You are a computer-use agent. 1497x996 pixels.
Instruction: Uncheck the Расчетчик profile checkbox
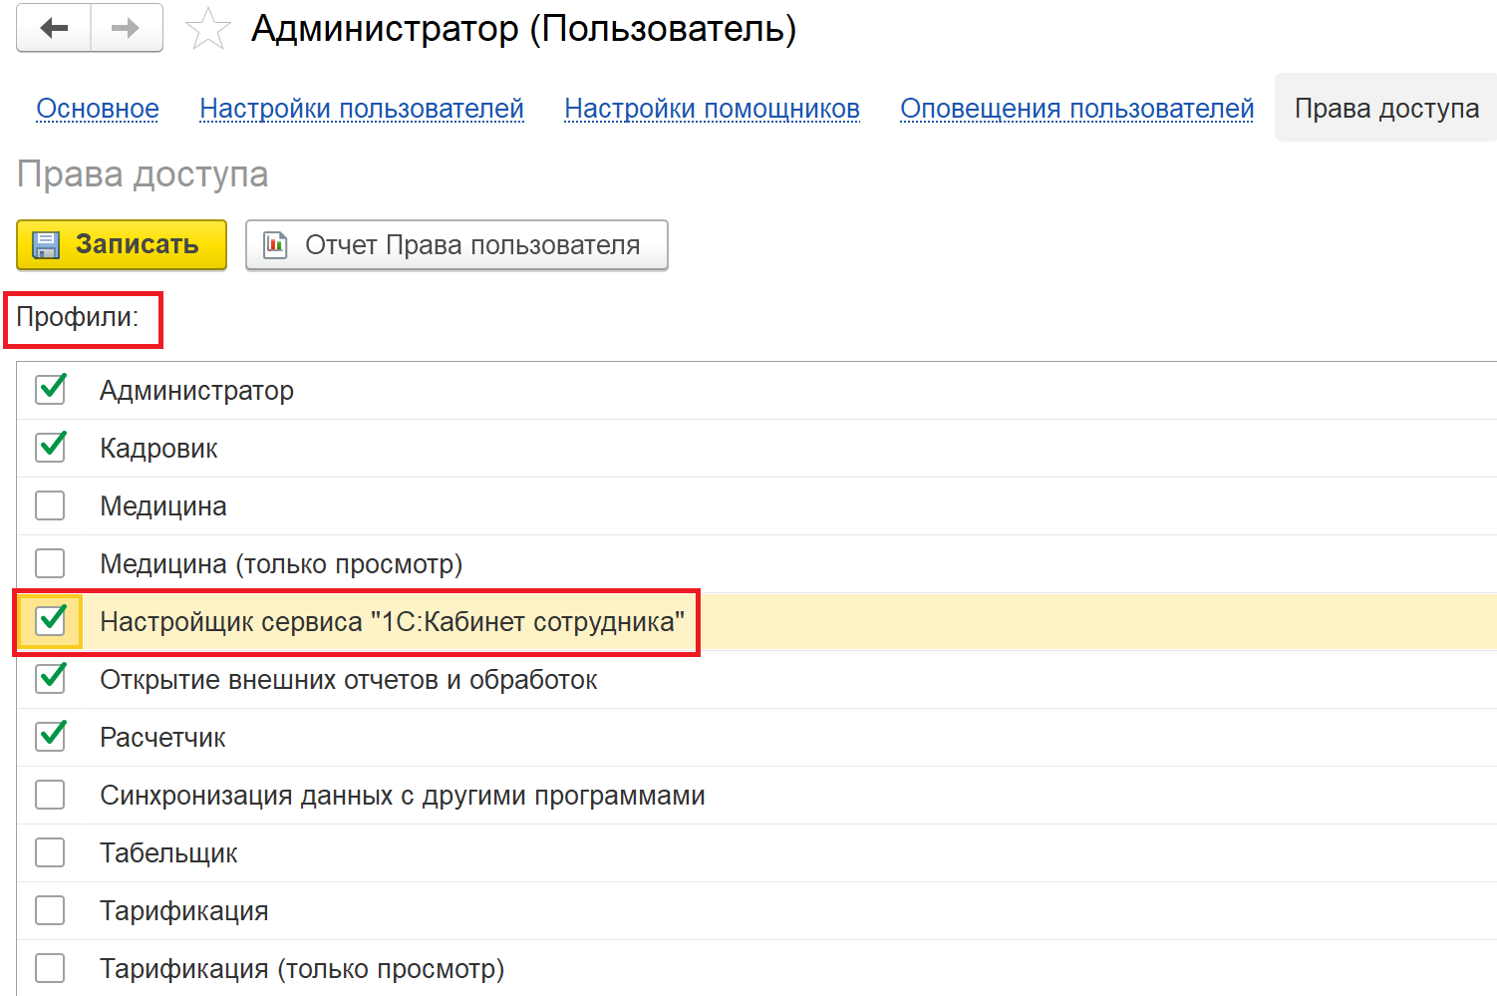50,737
